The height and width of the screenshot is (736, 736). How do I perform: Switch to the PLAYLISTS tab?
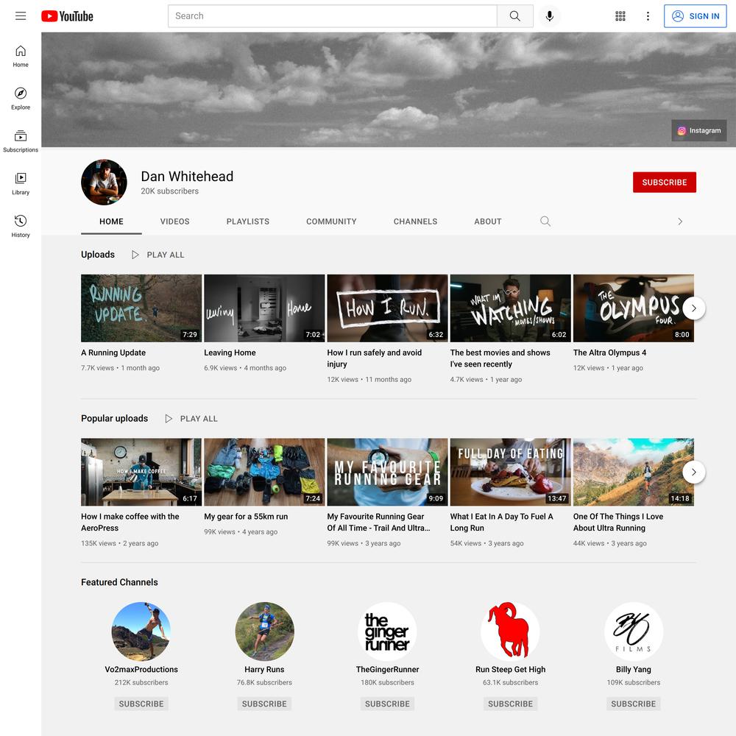248,222
